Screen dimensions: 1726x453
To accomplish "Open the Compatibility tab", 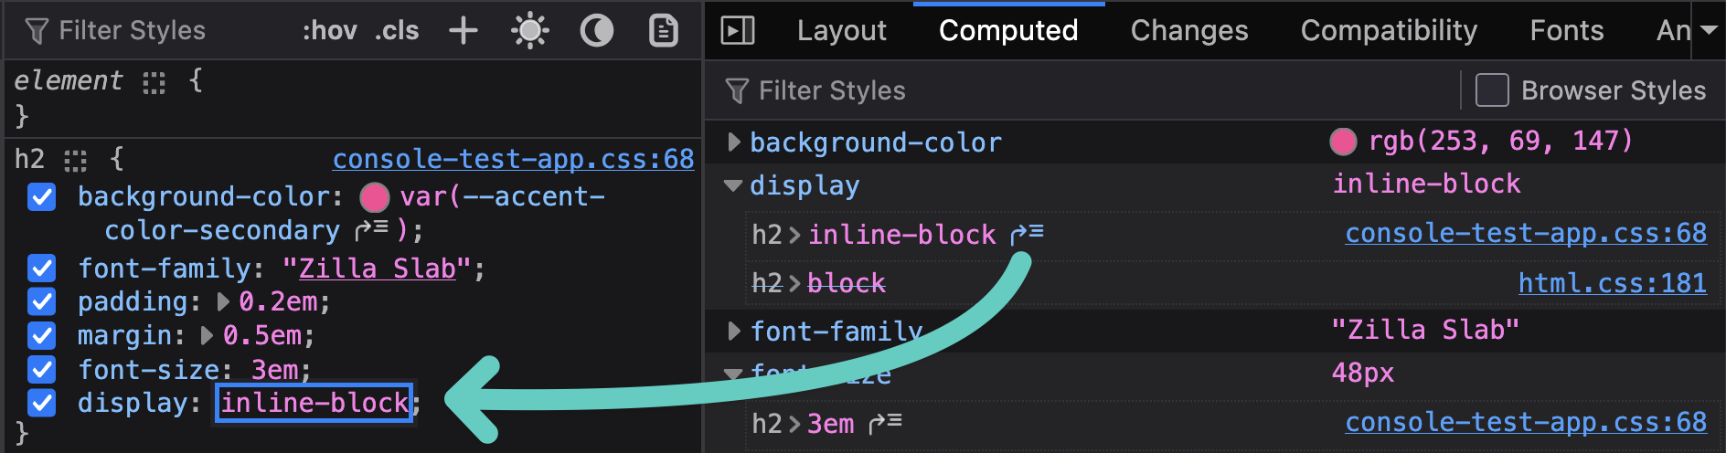I will coord(1388,31).
